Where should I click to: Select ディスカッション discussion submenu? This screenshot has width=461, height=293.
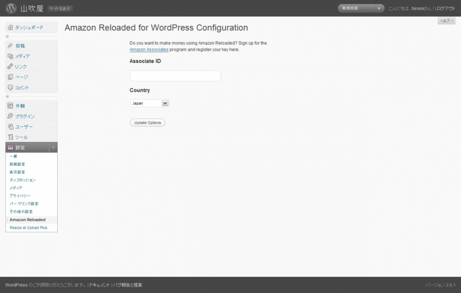click(23, 180)
